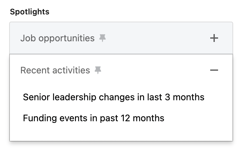Open the Job opportunities filter header row
The width and height of the screenshot is (241, 154).
click(x=121, y=38)
